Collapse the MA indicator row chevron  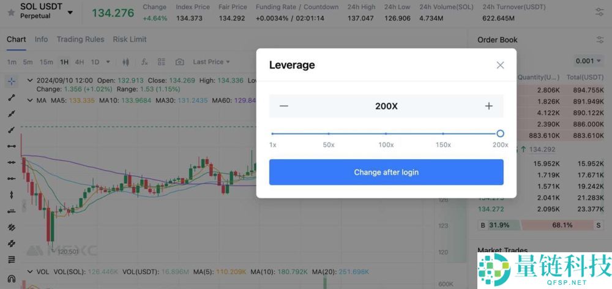tap(30, 100)
